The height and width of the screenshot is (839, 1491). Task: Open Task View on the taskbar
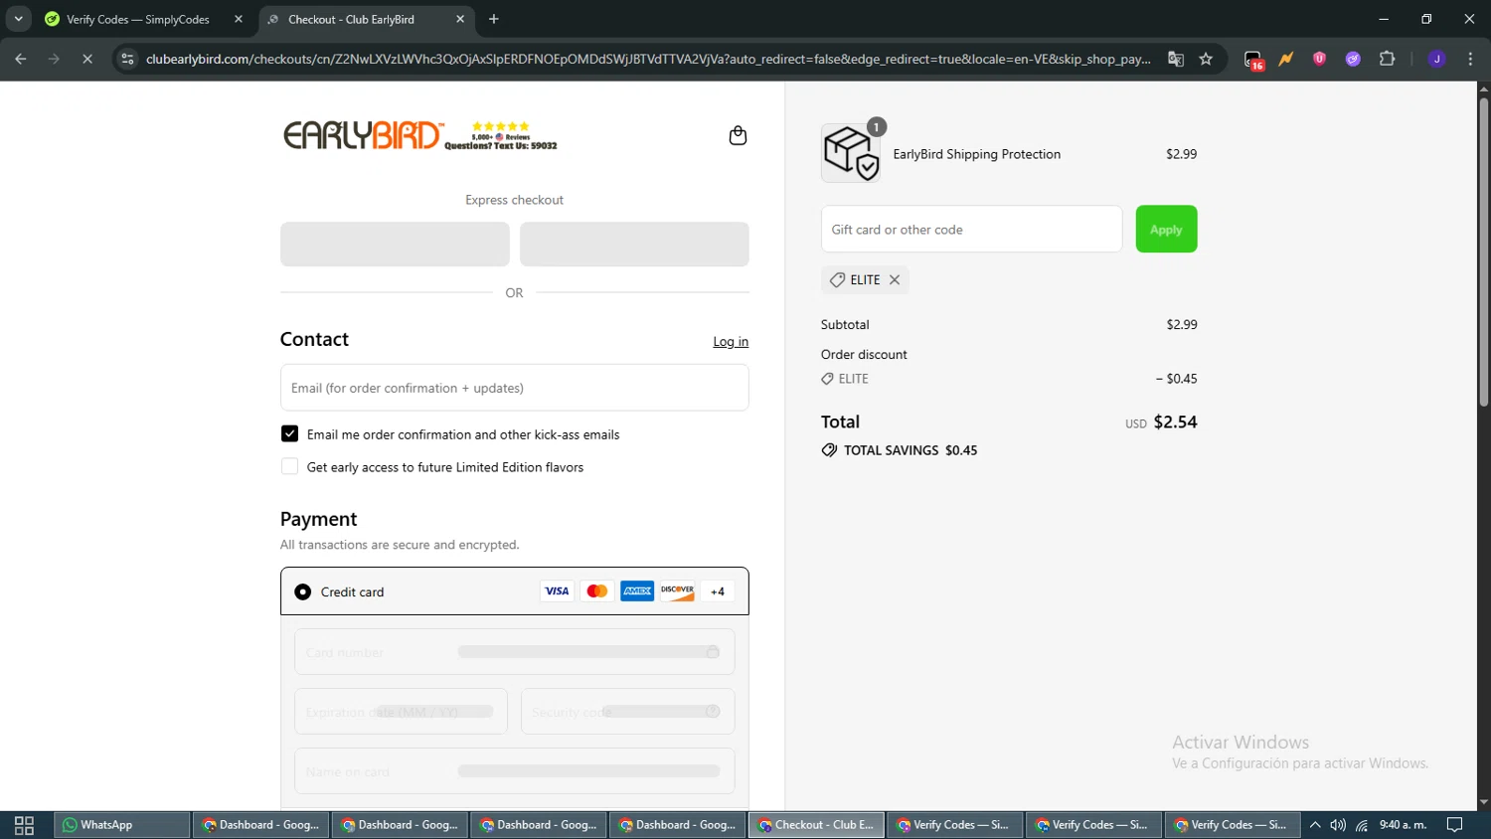pos(24,825)
